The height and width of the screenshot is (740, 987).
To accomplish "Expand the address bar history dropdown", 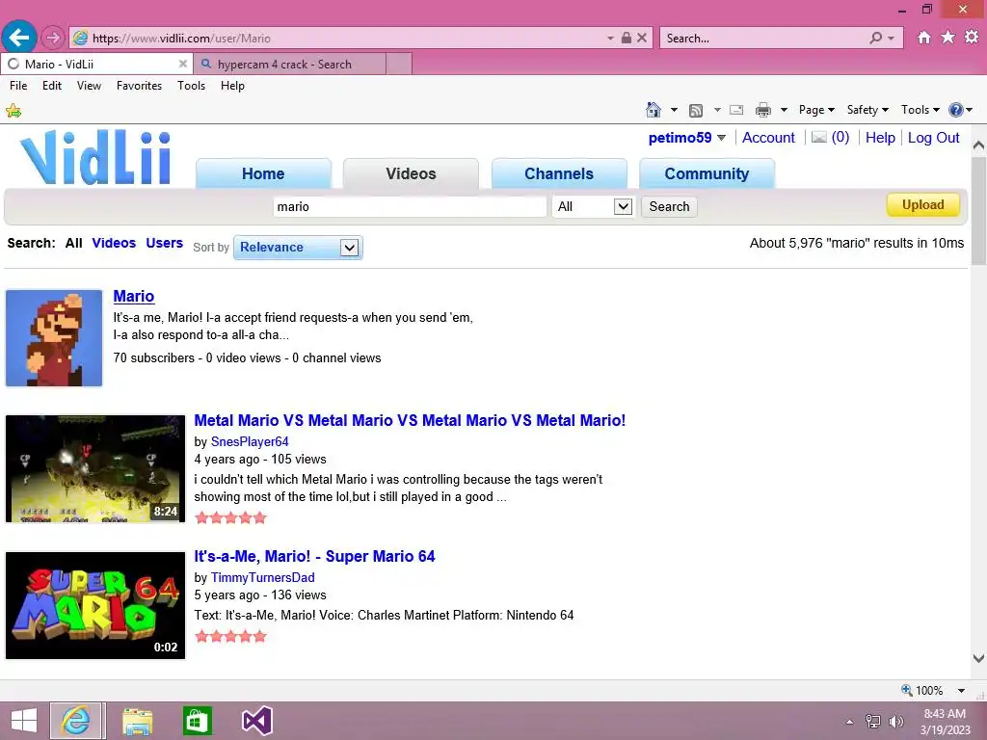I will 610,39.
